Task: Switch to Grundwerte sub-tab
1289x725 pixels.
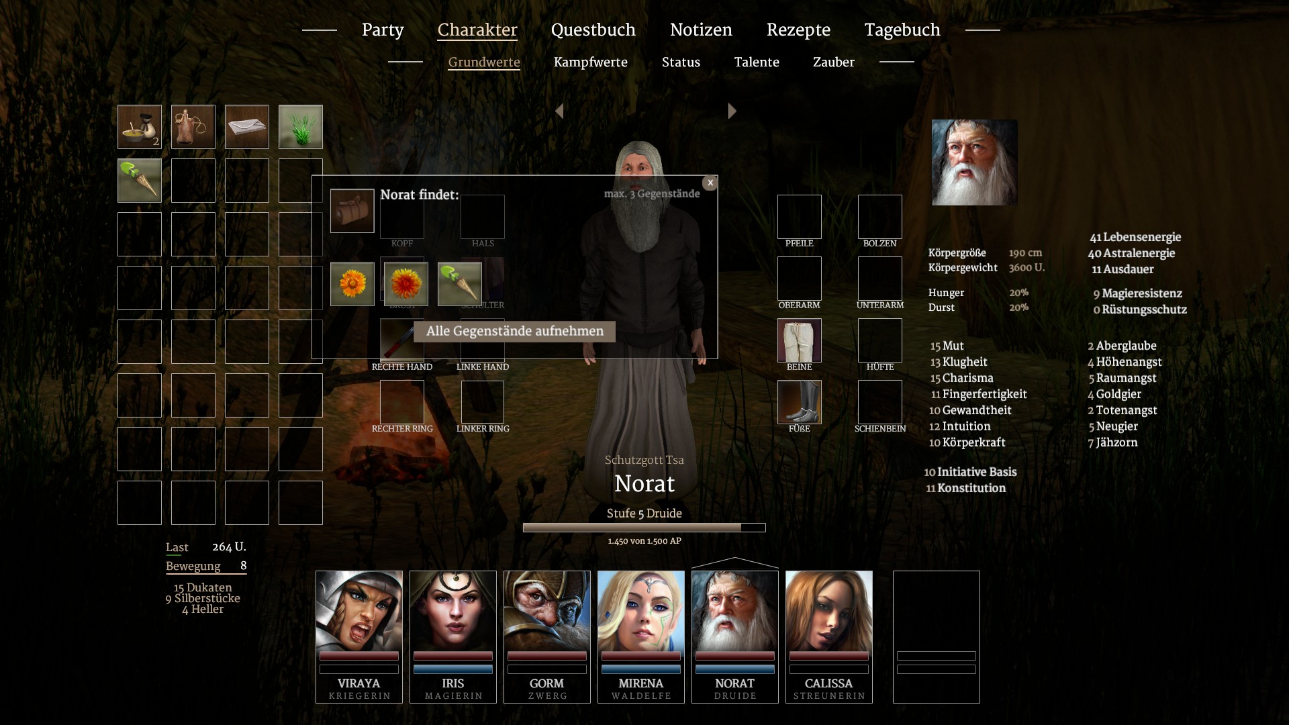Action: 484,62
